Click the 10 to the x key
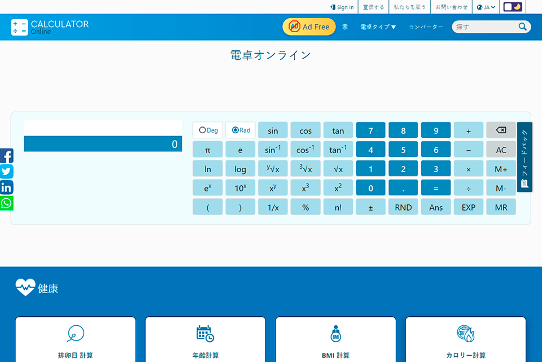 pos(241,187)
